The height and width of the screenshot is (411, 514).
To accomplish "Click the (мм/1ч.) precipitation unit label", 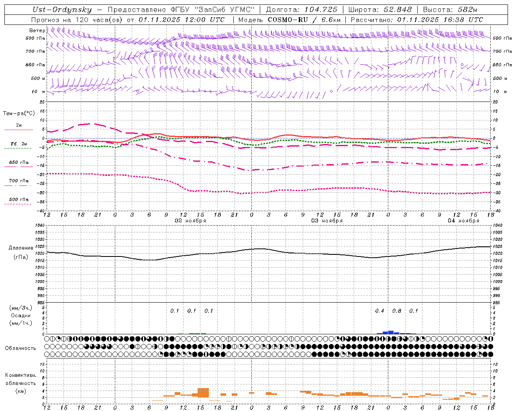I will pos(21,323).
